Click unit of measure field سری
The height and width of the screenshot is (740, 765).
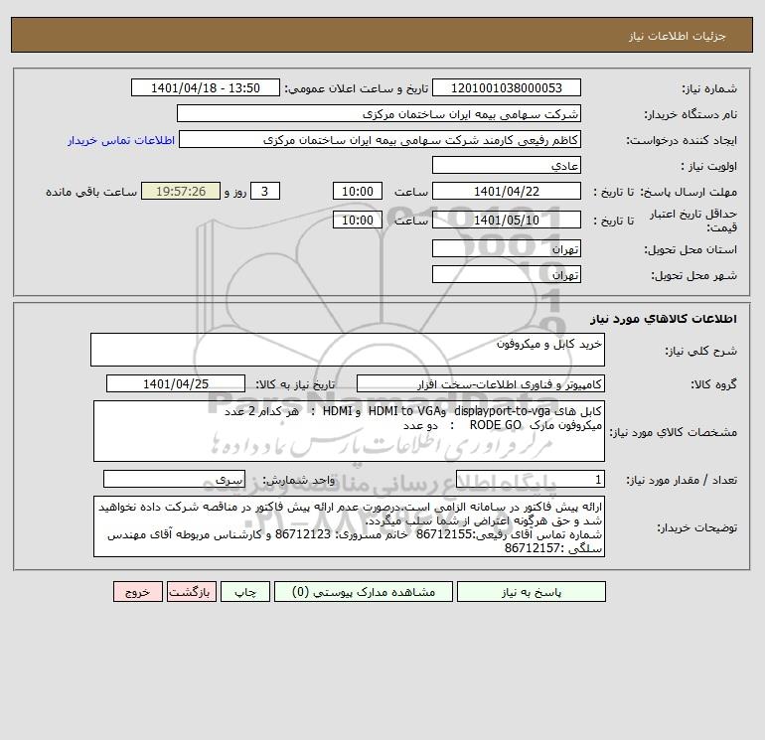coord(174,480)
